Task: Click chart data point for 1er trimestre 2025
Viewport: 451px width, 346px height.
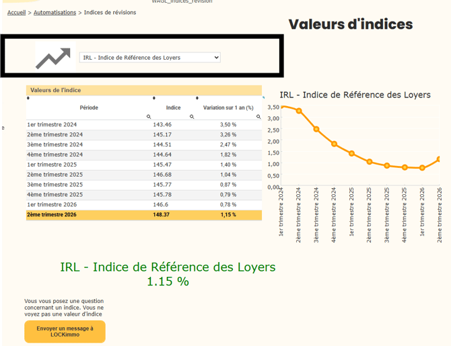Action: coord(351,154)
